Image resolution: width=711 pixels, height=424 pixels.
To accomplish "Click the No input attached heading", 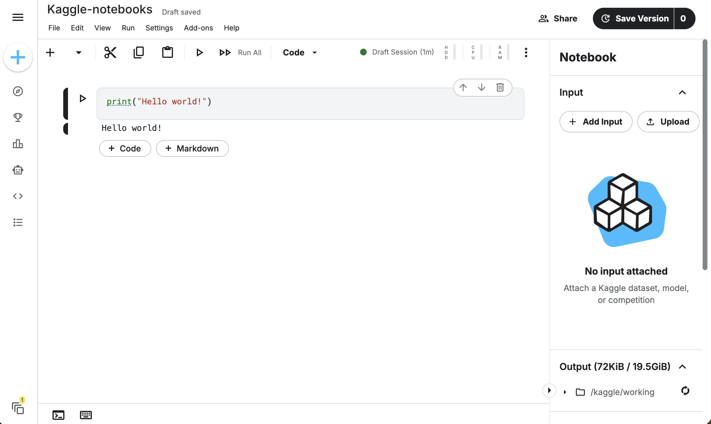I will click(x=626, y=271).
